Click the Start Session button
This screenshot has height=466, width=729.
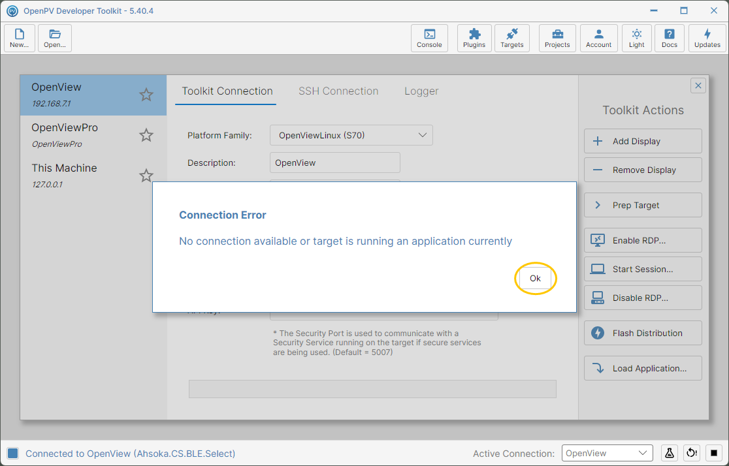643,269
